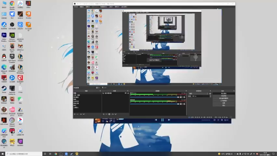The height and width of the screenshot is (156, 277).
Task: Toggle shuffle mode in music player
Action: tap(218, 120)
